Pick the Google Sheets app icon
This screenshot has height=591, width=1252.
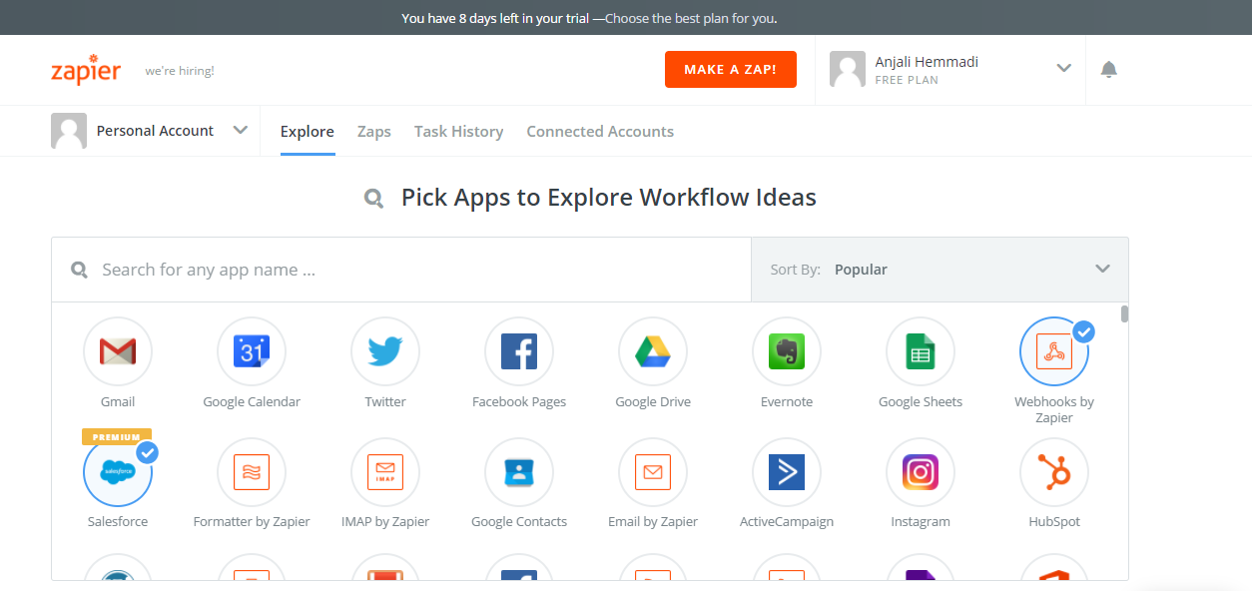click(x=921, y=351)
